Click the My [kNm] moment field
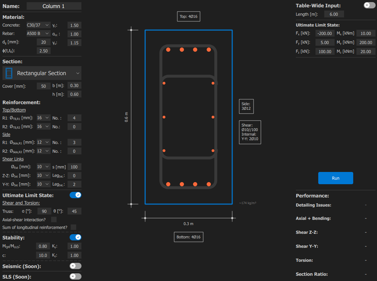Viewport: 377px width, 281px height. (x=366, y=43)
